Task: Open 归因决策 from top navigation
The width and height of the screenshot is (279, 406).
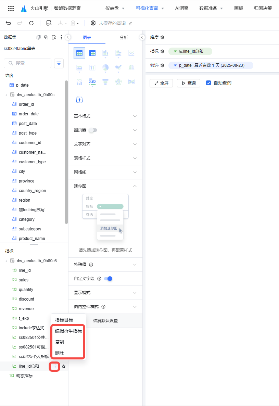Action: coord(263,8)
